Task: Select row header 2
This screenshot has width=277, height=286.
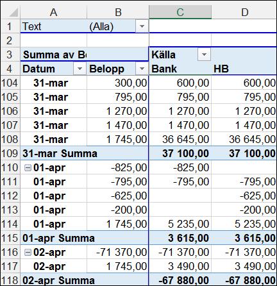Action: (x=10, y=40)
